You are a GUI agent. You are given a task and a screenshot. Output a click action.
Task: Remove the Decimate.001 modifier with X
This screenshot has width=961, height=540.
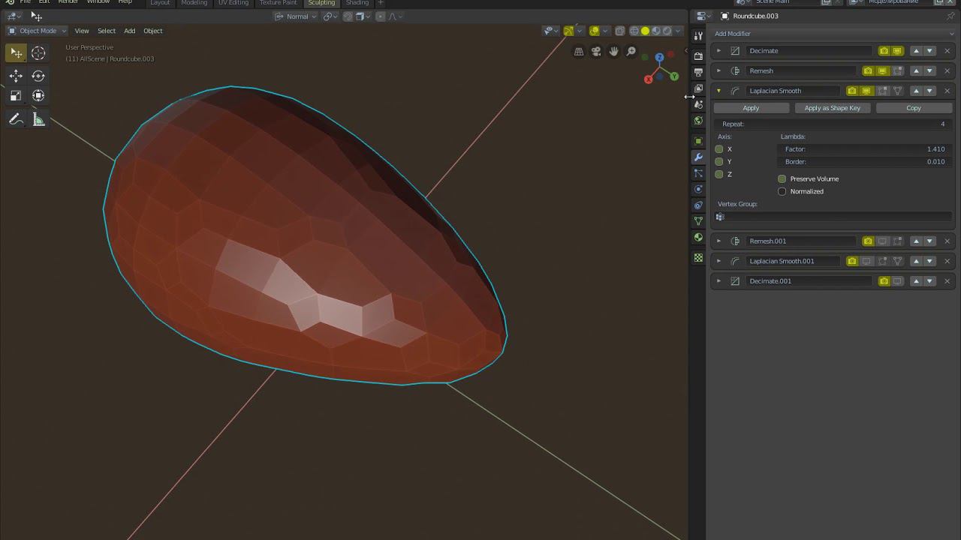[x=947, y=281]
